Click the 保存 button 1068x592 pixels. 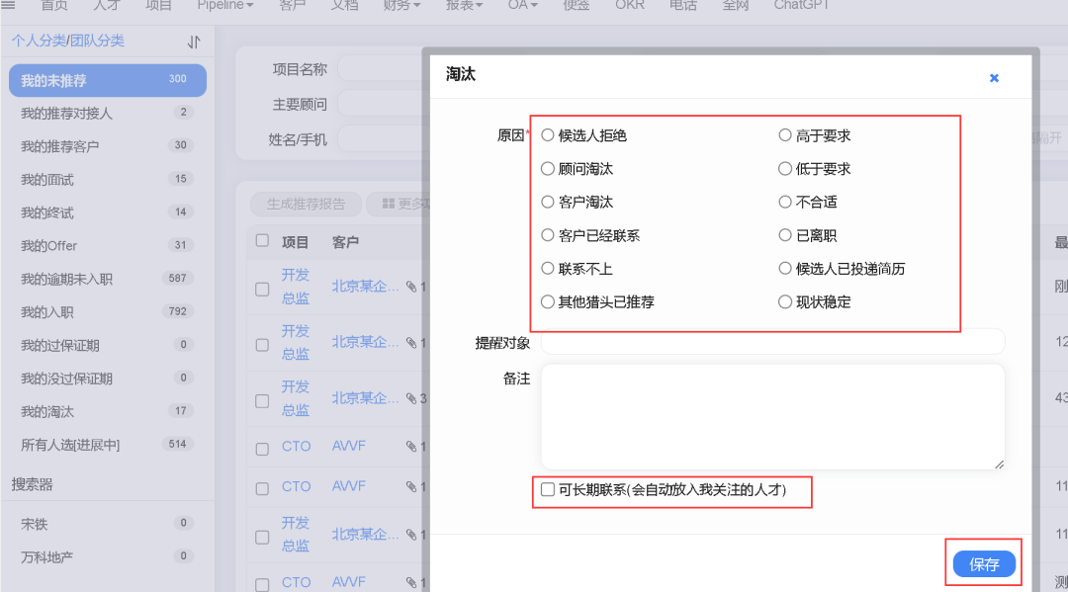(984, 564)
